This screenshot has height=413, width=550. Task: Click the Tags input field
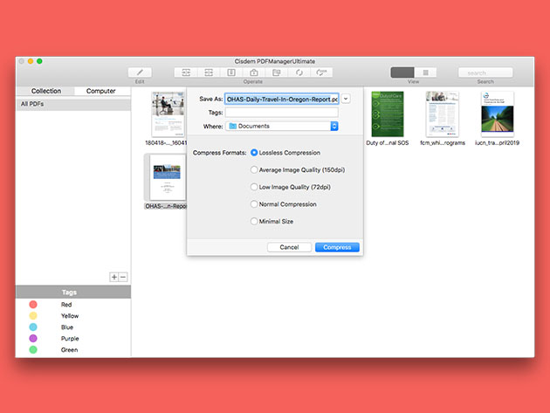pos(281,113)
